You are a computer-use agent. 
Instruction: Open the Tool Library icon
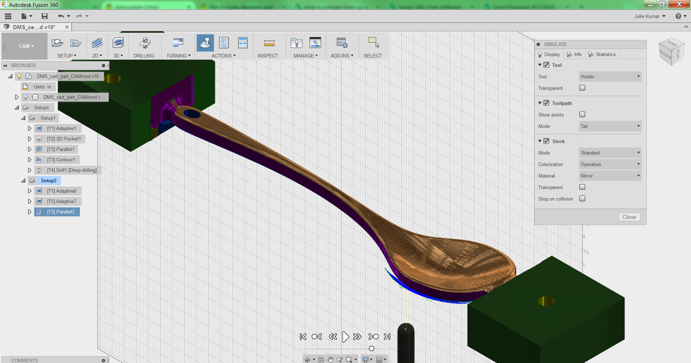297,43
